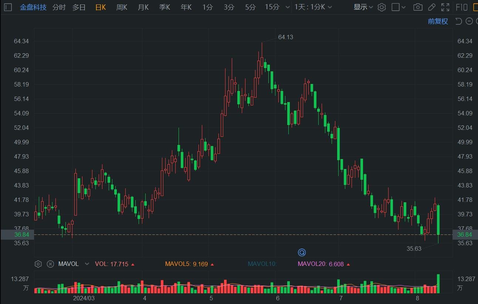Image resolution: width=478 pixels, height=304 pixels.
Task: Click the panel layout icon at top left
Action: coord(8,7)
